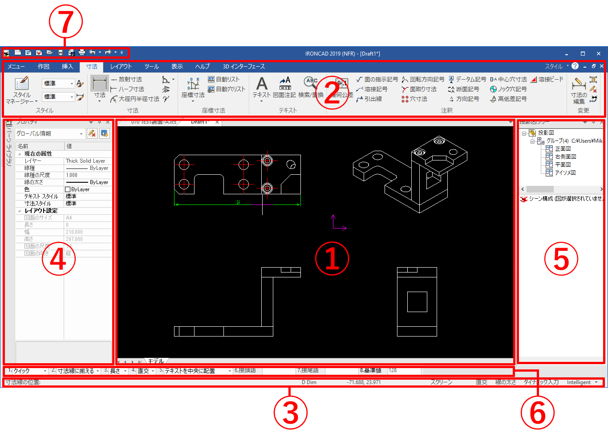Screen dimensions: 608x433
Task: Click the 色 ByLayer color swatch
Action: 68,189
